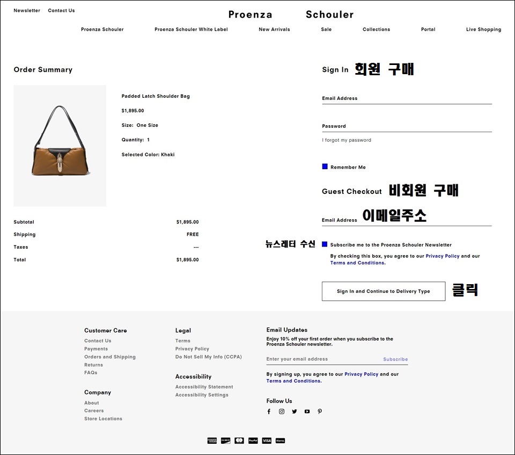The width and height of the screenshot is (515, 455).
Task: Go to New Arrivals in navigation
Action: pyautogui.click(x=274, y=30)
